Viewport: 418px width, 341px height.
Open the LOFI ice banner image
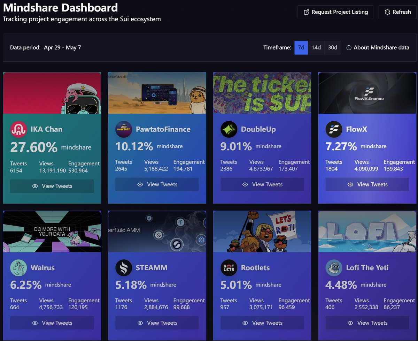click(x=367, y=232)
